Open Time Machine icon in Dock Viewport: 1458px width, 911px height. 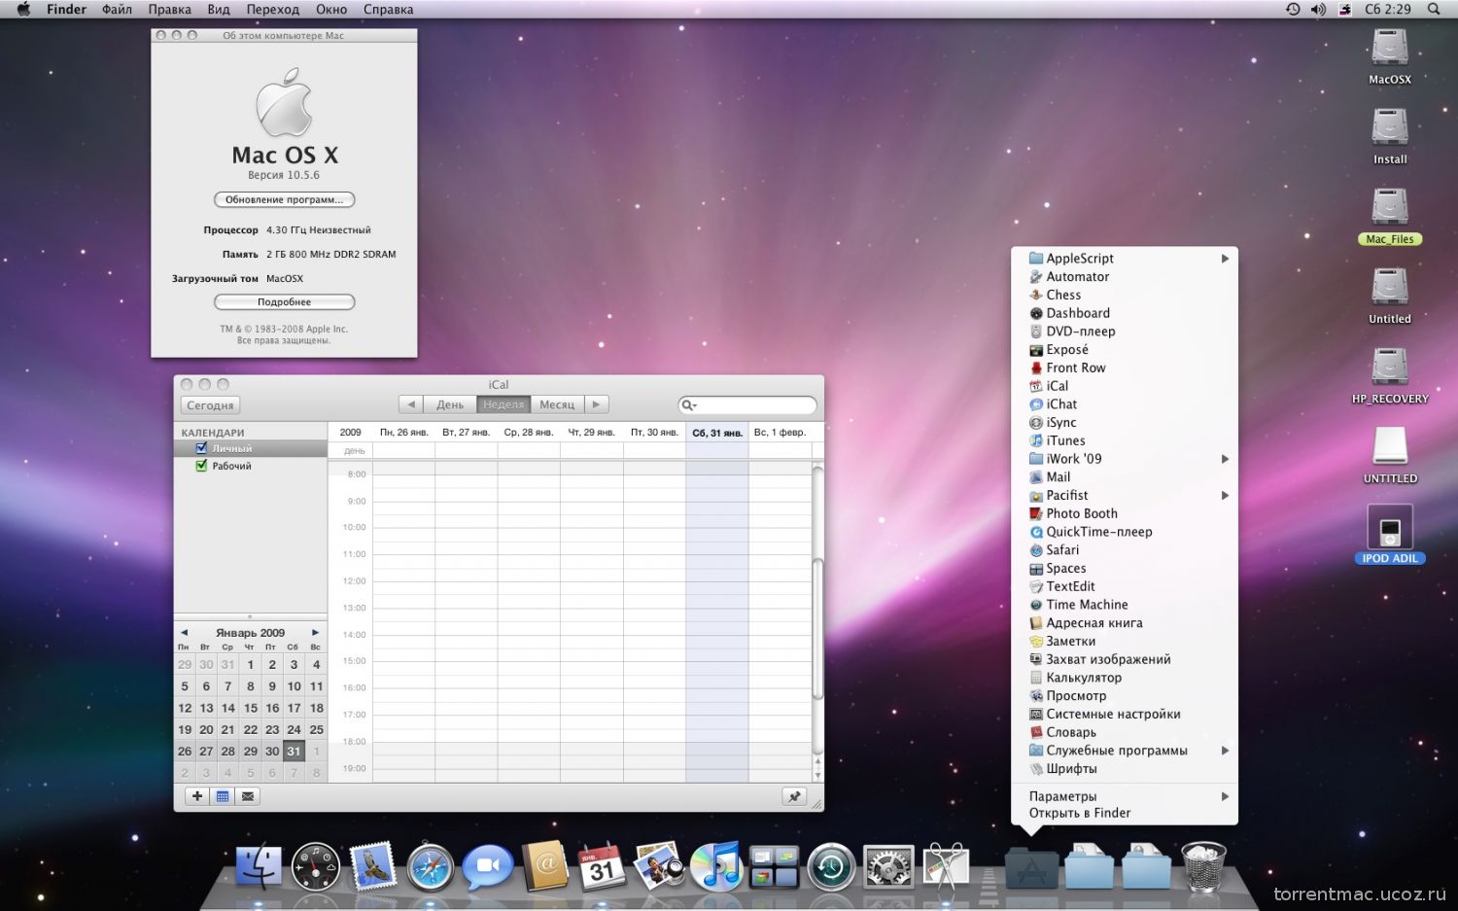click(831, 867)
